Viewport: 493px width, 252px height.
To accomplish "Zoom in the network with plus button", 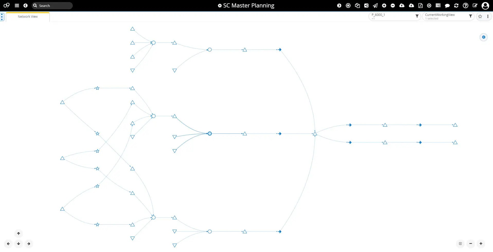I will pyautogui.click(x=481, y=244).
